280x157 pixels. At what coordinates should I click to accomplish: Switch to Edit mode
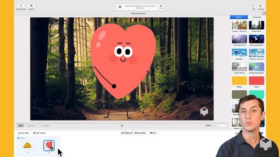click(21, 126)
